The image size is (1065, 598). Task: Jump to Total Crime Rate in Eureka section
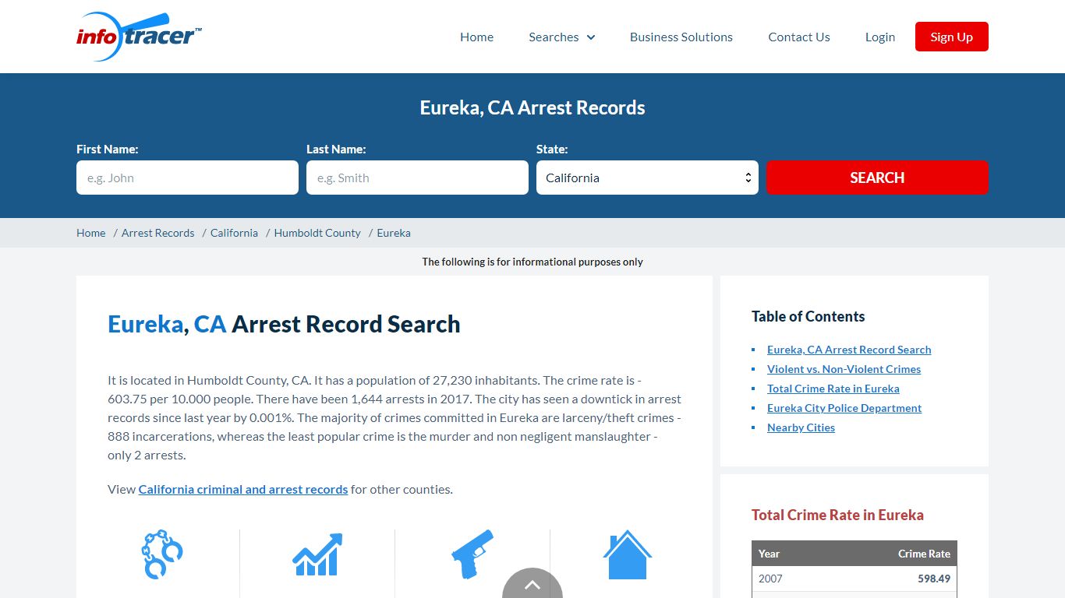click(833, 389)
